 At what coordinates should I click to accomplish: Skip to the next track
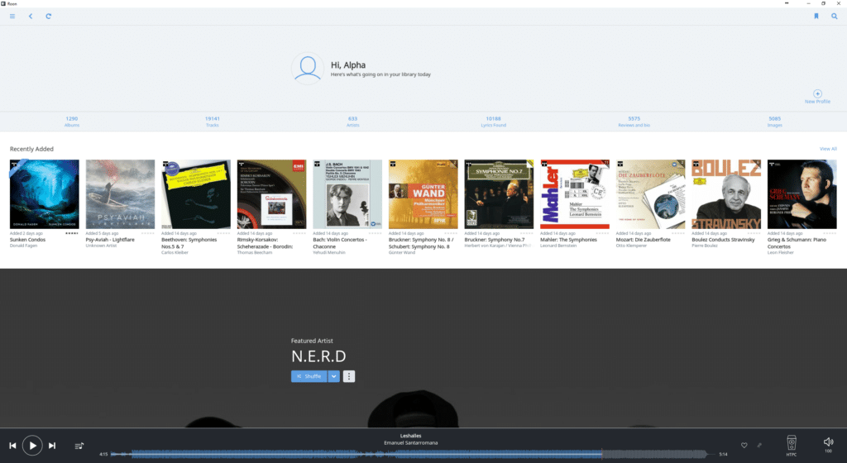[x=52, y=445]
